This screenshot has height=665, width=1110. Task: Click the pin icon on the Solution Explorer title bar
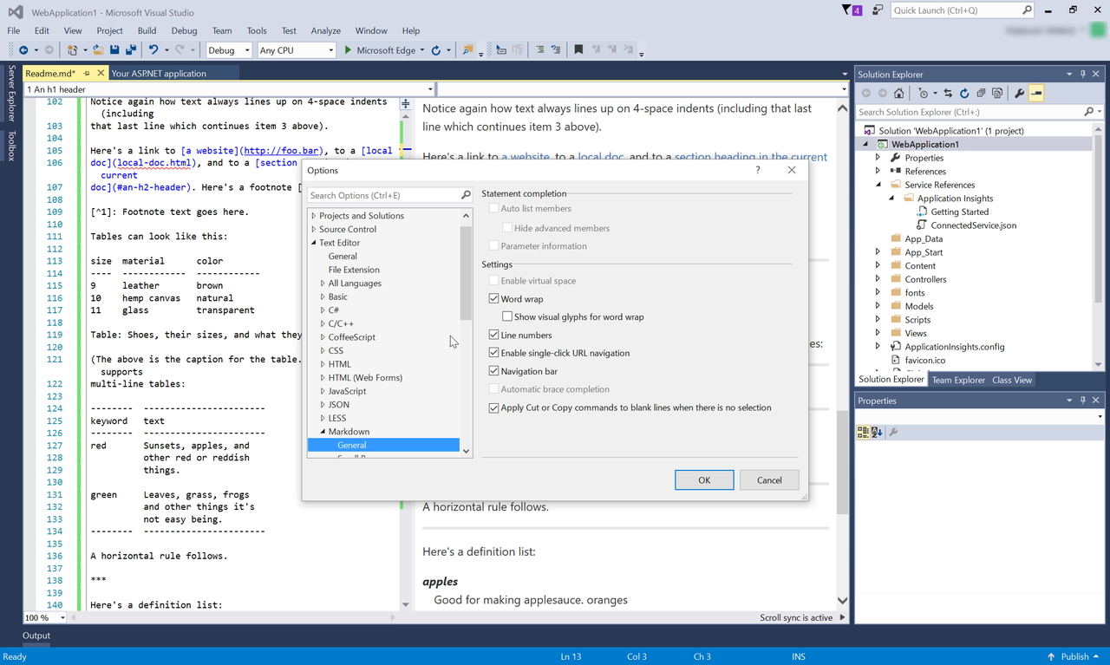pyautogui.click(x=1082, y=75)
